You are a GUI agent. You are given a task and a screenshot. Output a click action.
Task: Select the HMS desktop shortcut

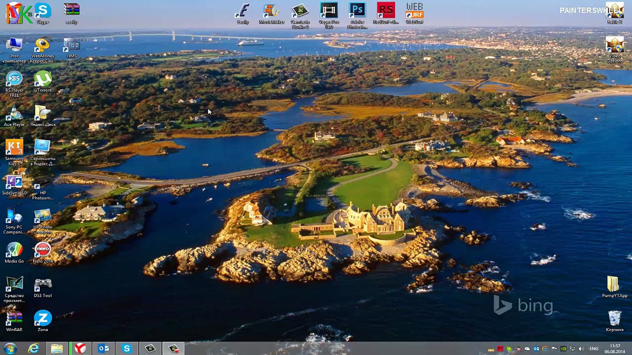pos(71,48)
